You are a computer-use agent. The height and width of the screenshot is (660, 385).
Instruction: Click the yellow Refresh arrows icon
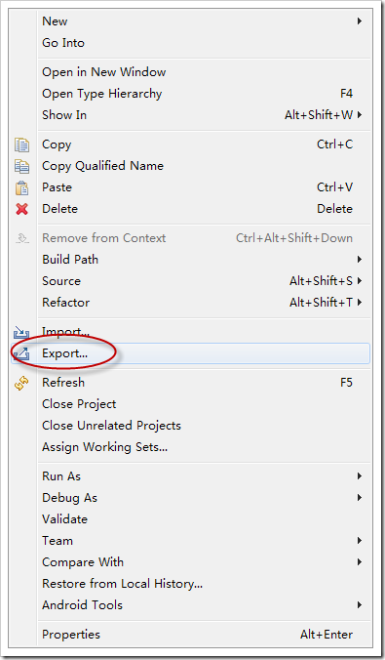pos(21,383)
